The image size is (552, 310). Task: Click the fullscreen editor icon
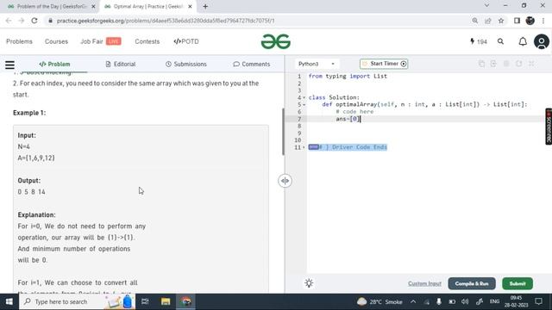tap(531, 64)
